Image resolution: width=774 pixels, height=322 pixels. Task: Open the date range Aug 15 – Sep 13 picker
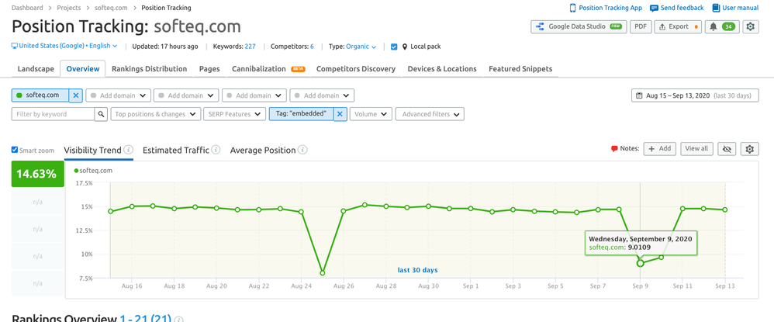pyautogui.click(x=695, y=95)
